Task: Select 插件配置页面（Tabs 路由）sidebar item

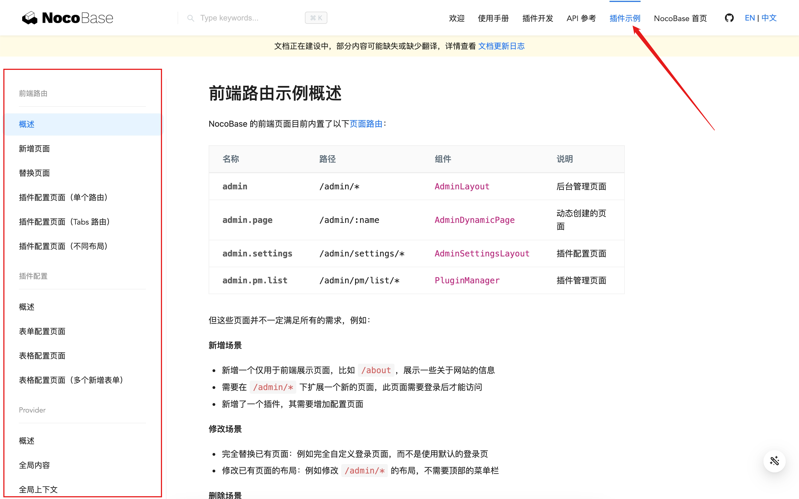Action: (x=64, y=222)
